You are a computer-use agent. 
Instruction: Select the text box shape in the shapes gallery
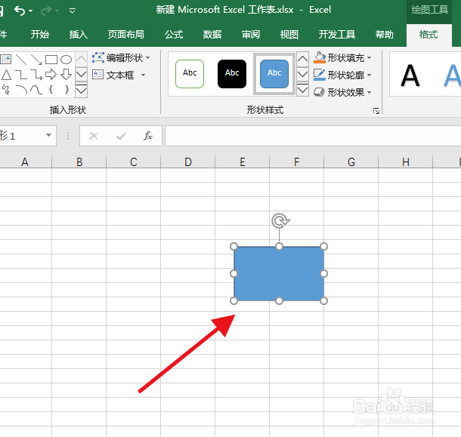pos(6,60)
